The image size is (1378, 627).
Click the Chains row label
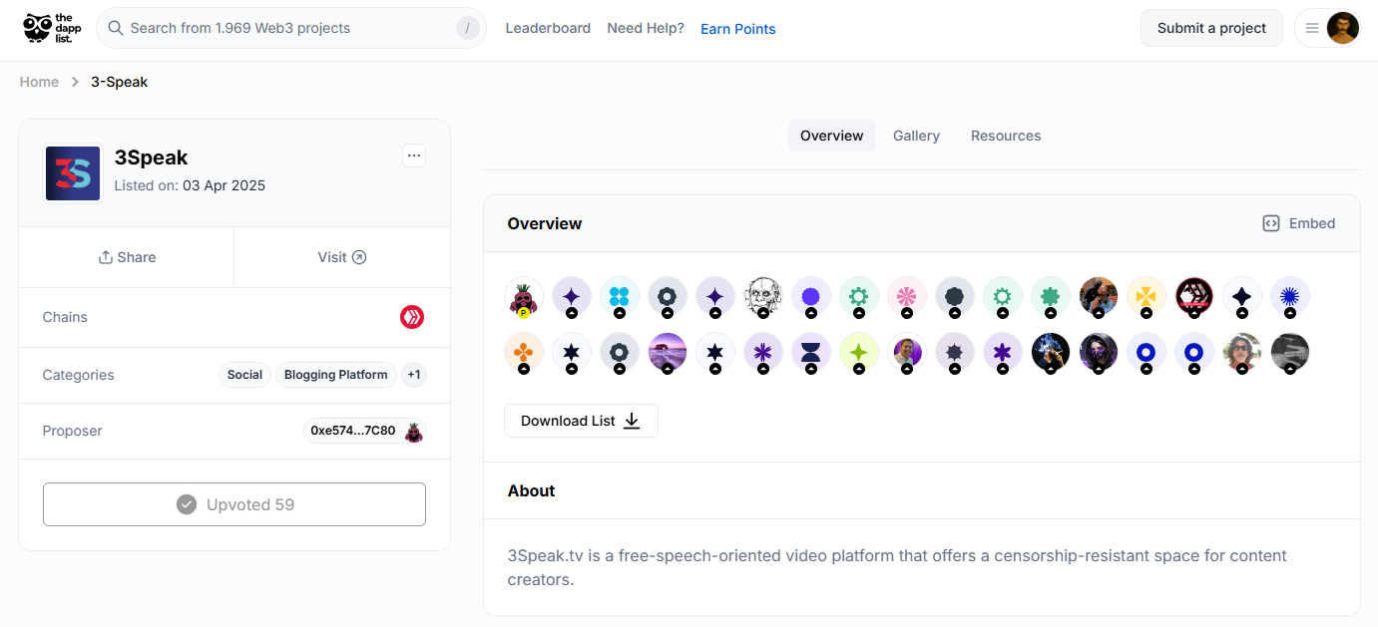point(65,317)
